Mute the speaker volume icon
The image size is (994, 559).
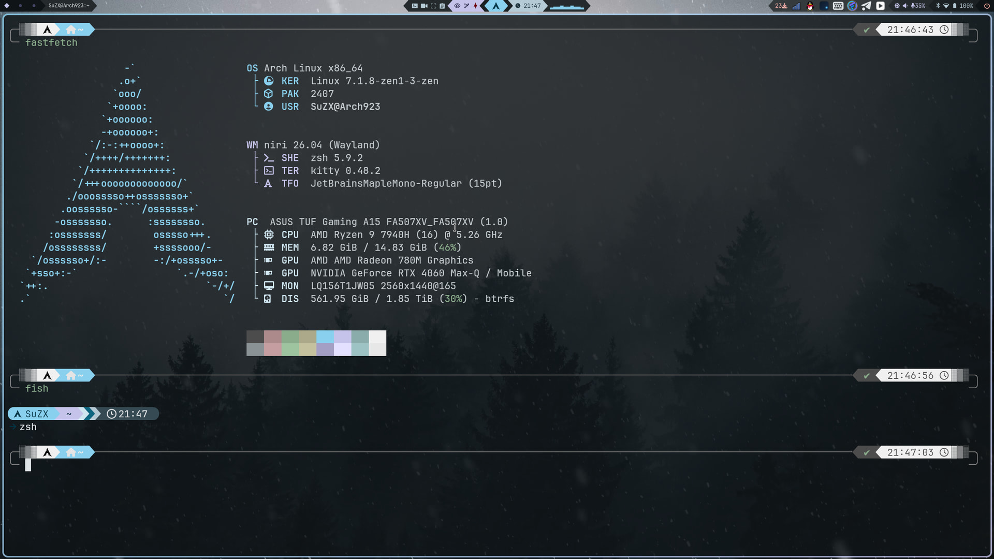(905, 6)
